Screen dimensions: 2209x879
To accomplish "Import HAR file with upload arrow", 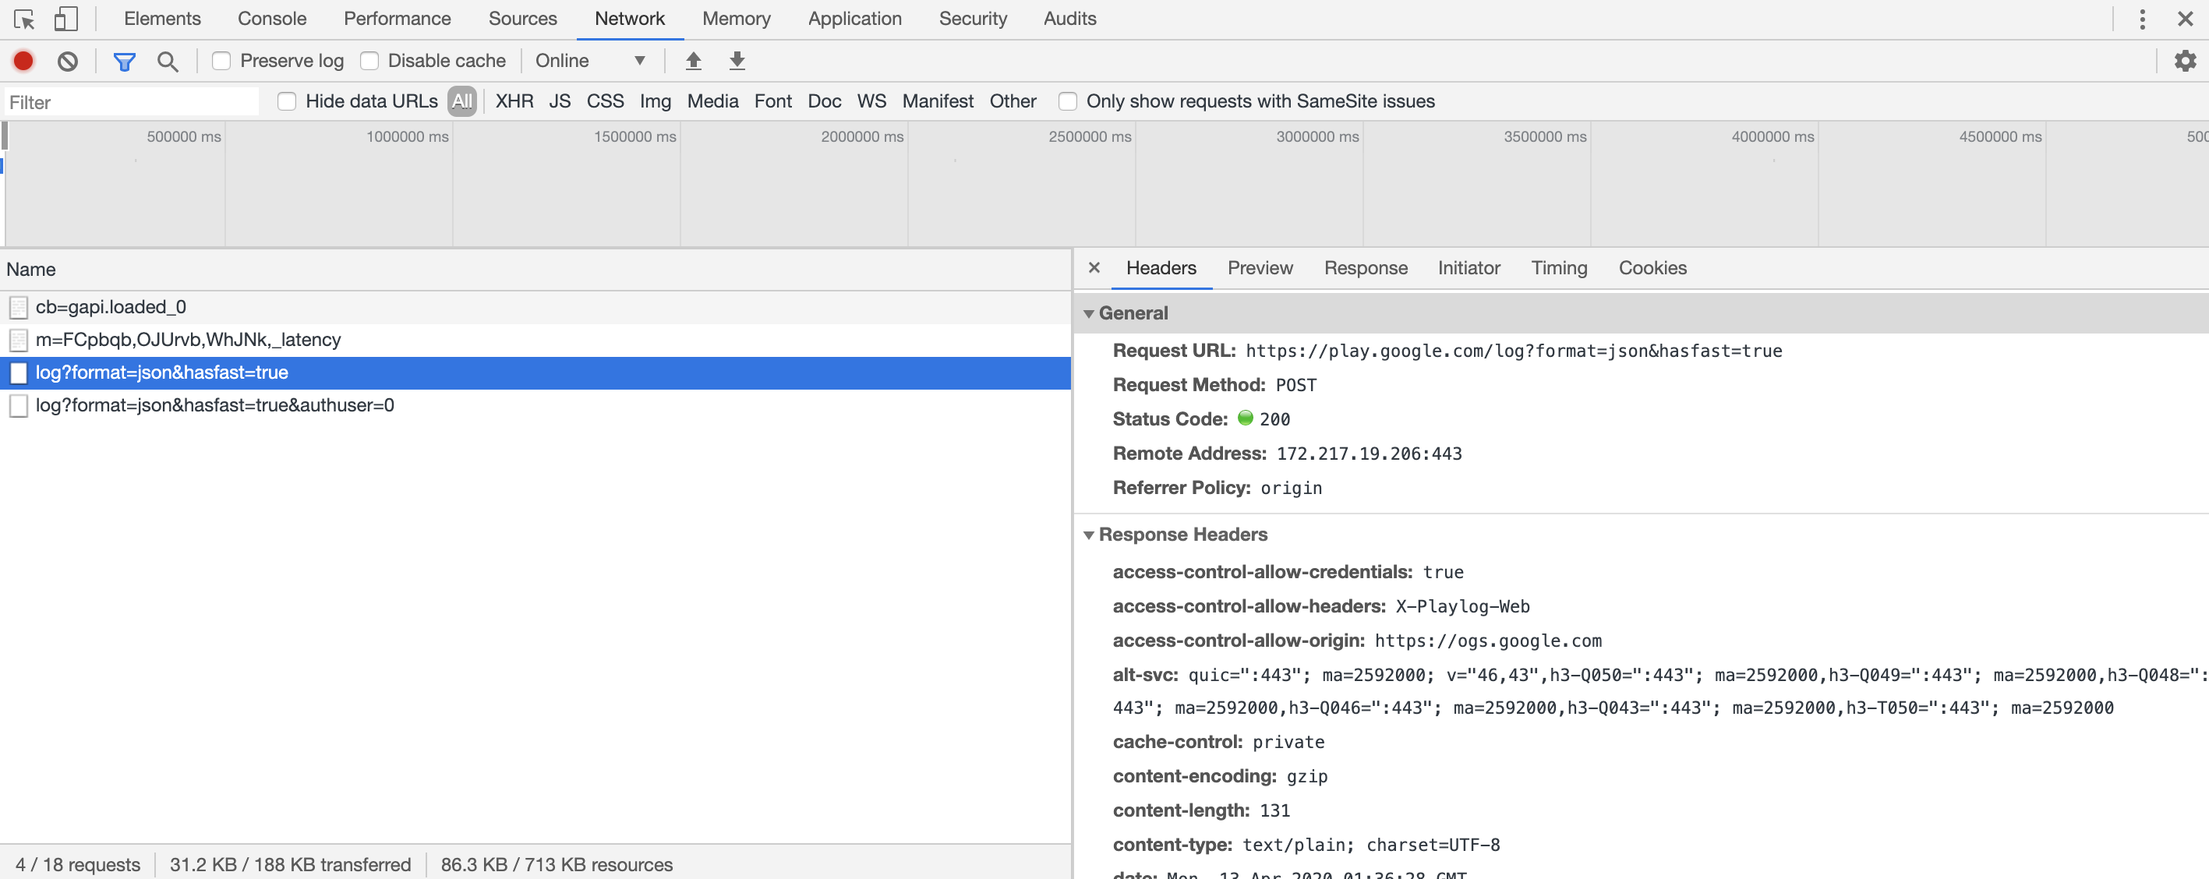I will (x=694, y=61).
